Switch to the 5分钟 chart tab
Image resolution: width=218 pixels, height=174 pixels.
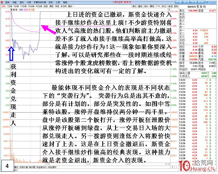pyautogui.click(x=16, y=6)
